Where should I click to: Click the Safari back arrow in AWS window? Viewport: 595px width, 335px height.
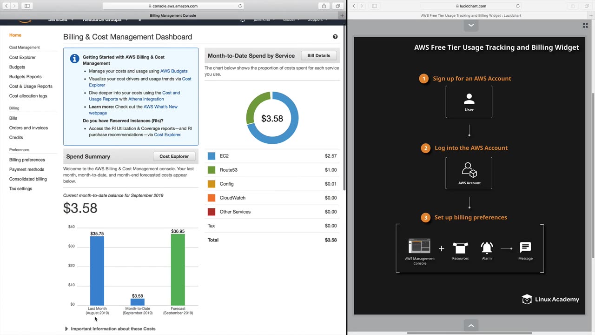pos(7,6)
